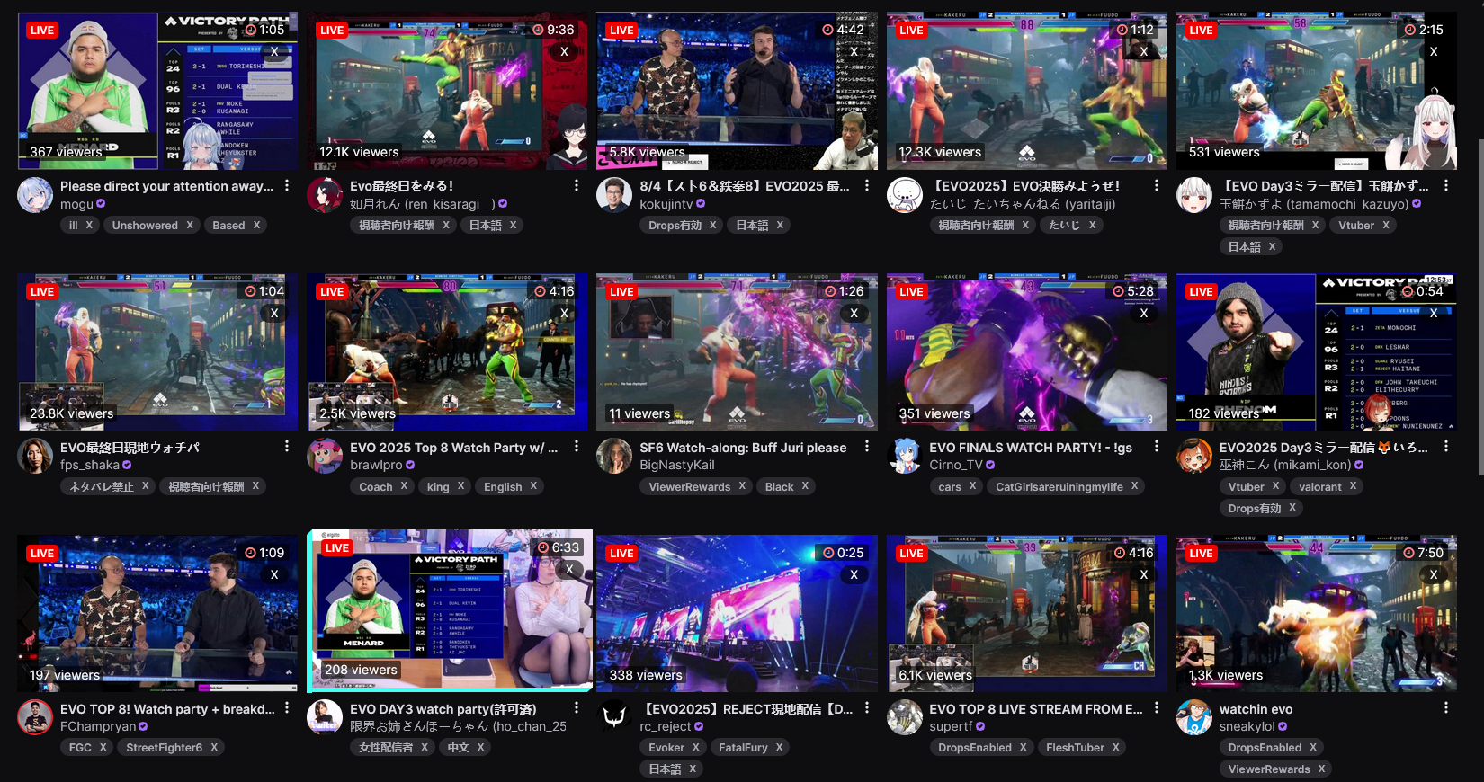
Task: Remove the CatGirlsareruiningmylife tag
Action: [1134, 486]
